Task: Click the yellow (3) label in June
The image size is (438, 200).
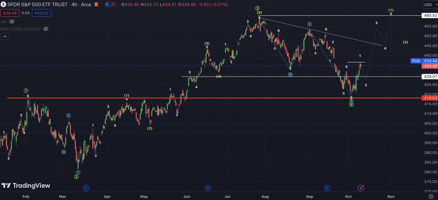Action: pyautogui.click(x=207, y=43)
